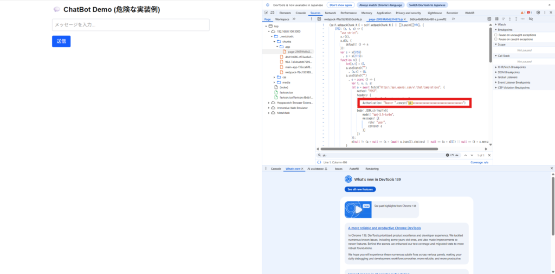Click Don't show again button
This screenshot has width=555, height=274.
[x=341, y=5]
